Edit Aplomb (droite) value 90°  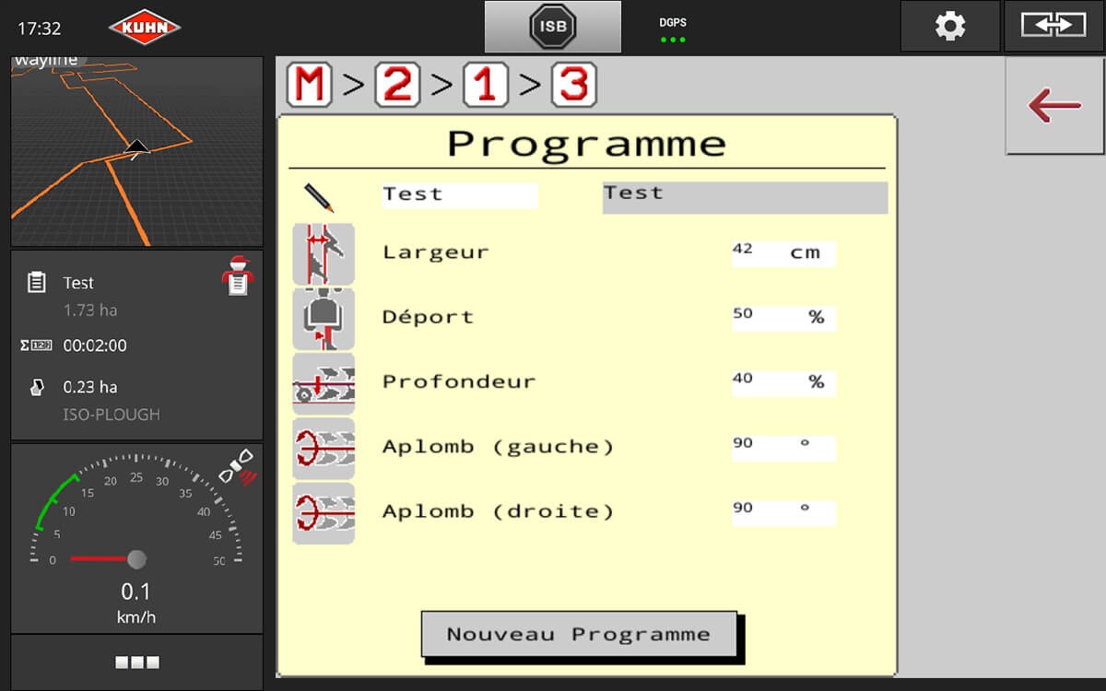(x=783, y=512)
